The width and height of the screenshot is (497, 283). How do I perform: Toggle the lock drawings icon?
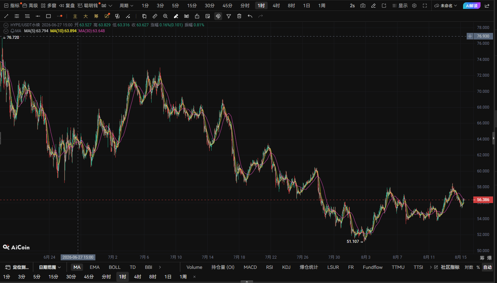(x=197, y=16)
